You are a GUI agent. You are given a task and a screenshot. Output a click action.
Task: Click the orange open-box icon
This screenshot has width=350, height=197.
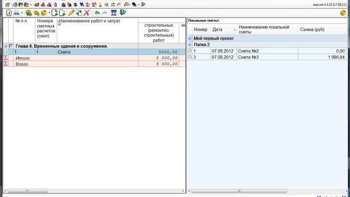pyautogui.click(x=44, y=13)
